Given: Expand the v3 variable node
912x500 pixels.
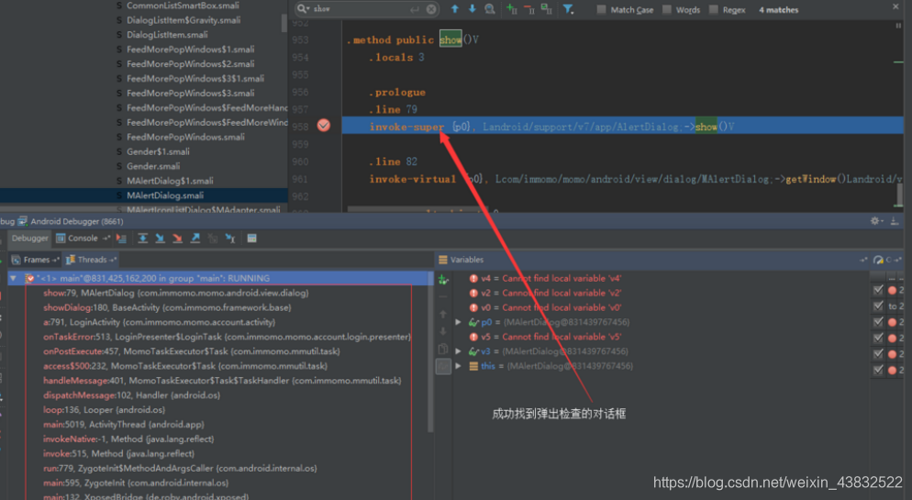Looking at the screenshot, I should pos(459,351).
